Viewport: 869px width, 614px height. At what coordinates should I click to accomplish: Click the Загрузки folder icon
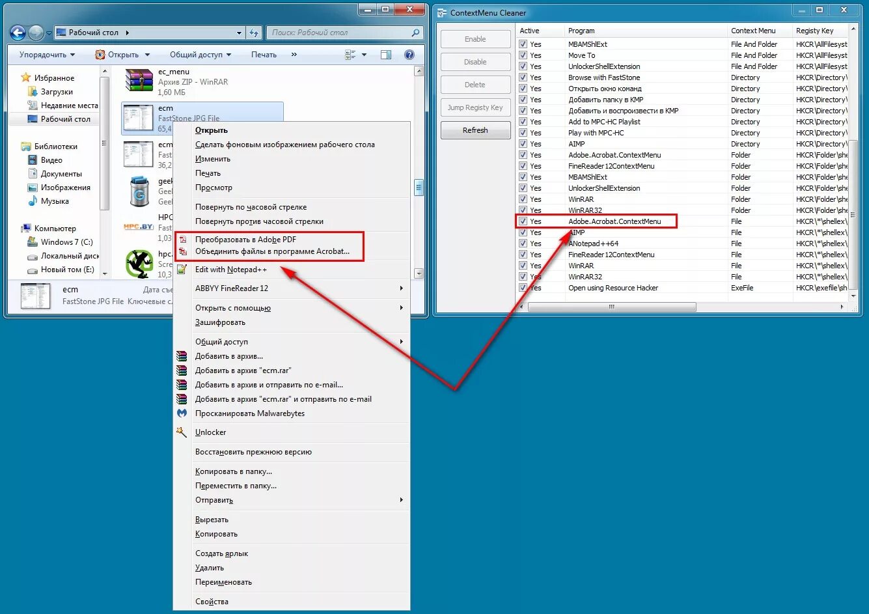click(x=33, y=92)
